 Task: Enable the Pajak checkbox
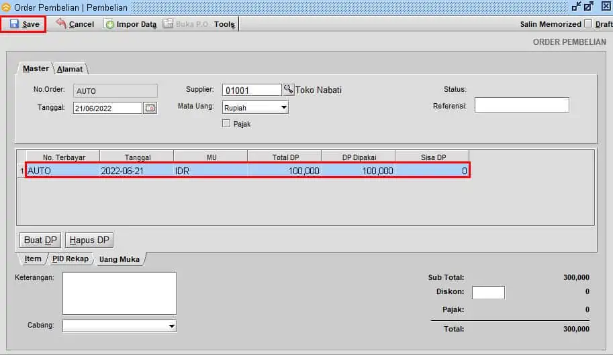[226, 124]
